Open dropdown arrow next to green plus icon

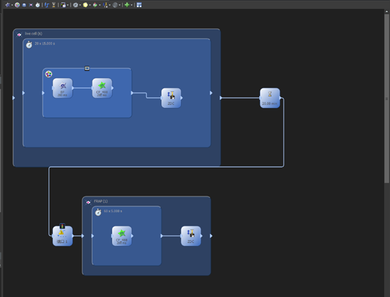coord(131,5)
